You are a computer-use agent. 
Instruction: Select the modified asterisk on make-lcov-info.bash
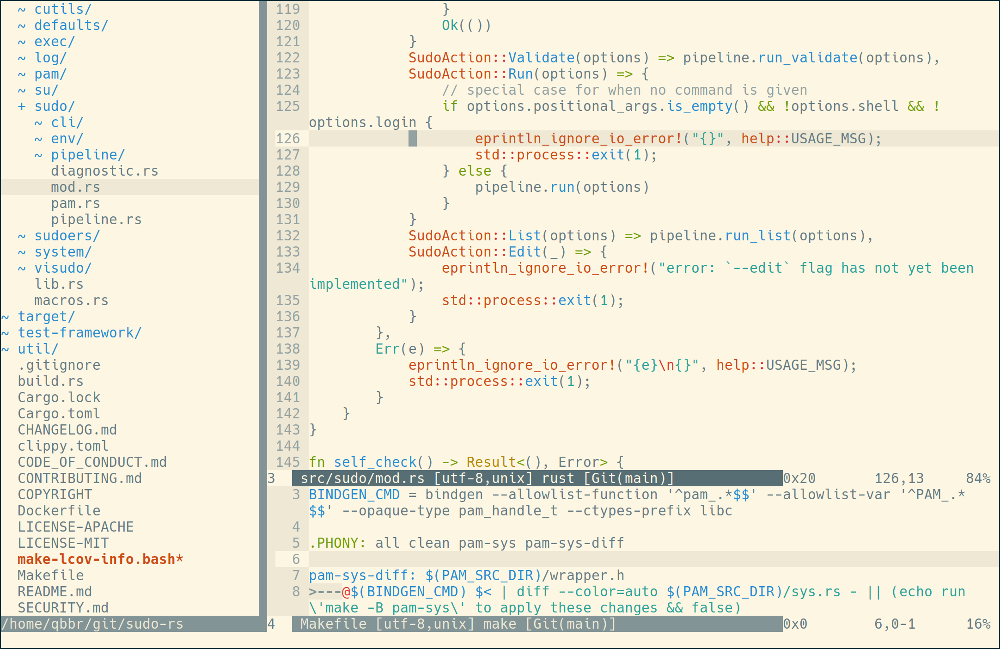pyautogui.click(x=179, y=559)
